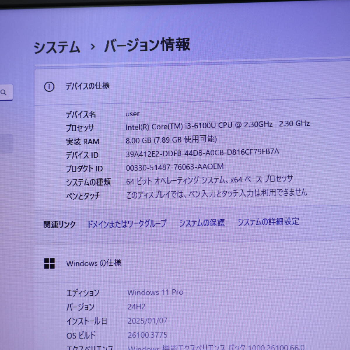Viewport: 350px width, 350px height.
Task: Select the プロダクト ID label
Action: (84, 169)
